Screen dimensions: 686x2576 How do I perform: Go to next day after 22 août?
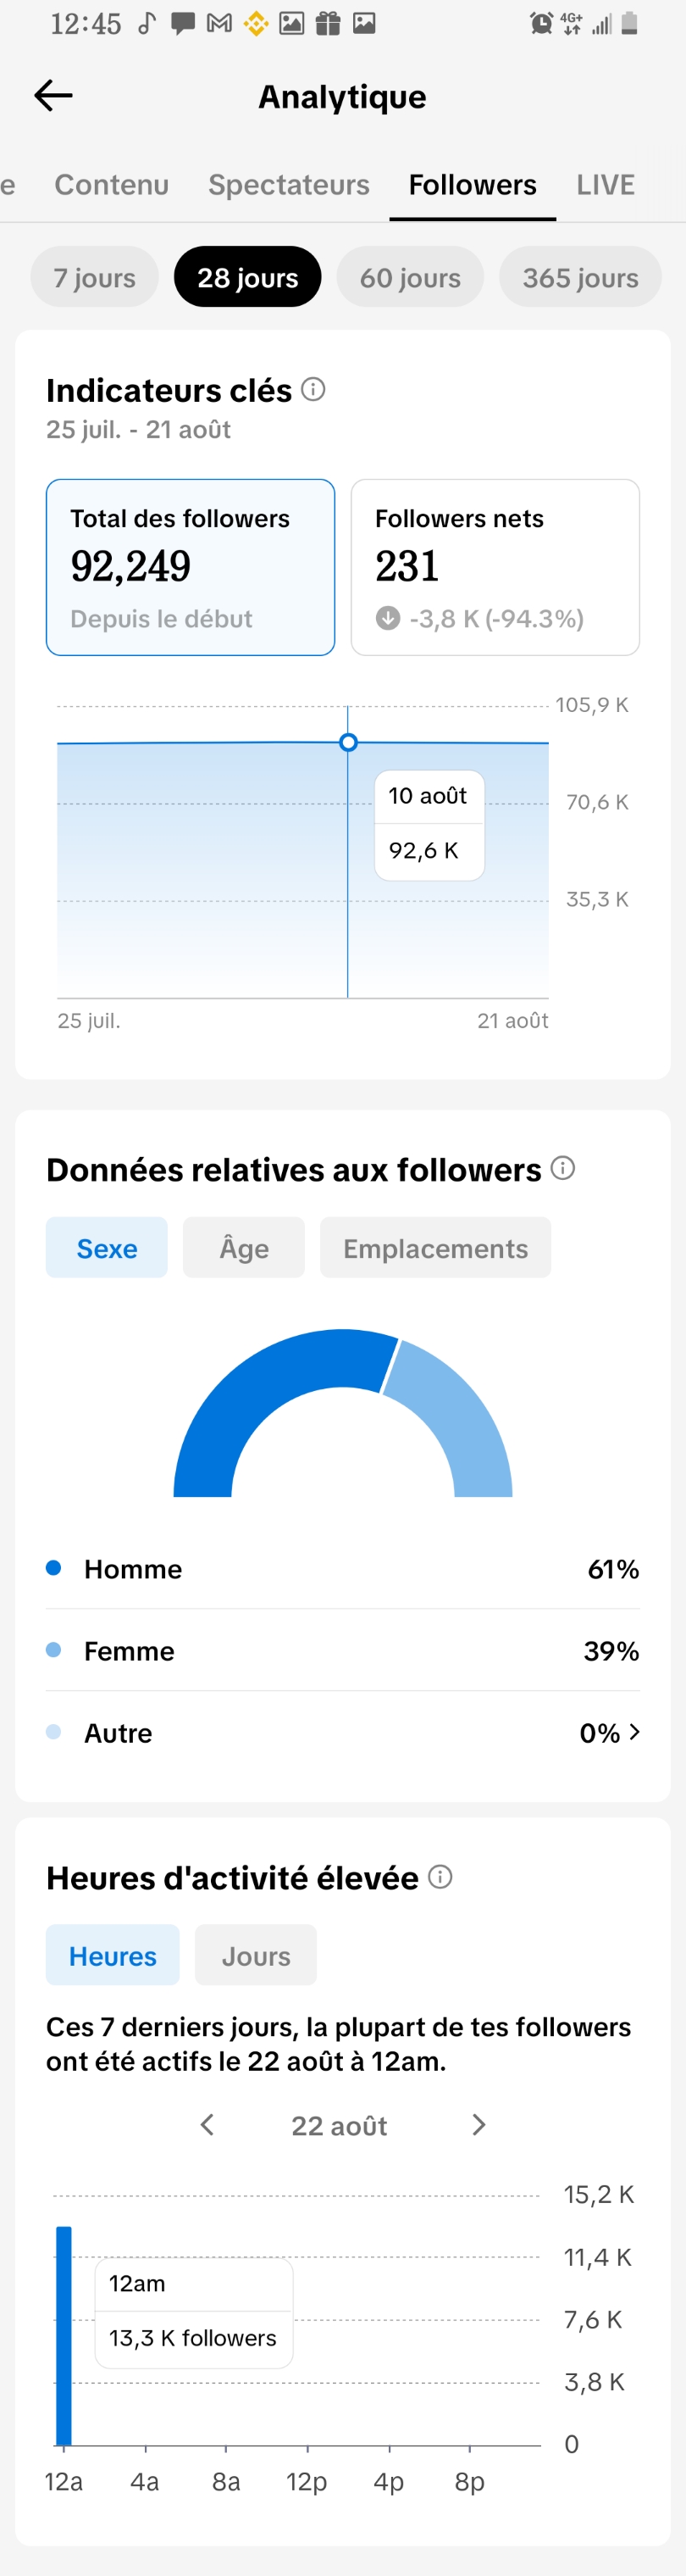click(x=479, y=2124)
